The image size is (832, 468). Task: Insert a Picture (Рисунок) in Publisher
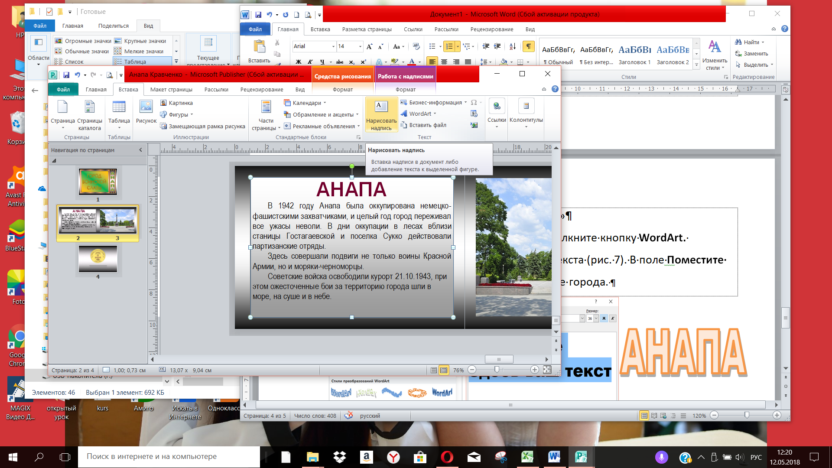click(146, 112)
